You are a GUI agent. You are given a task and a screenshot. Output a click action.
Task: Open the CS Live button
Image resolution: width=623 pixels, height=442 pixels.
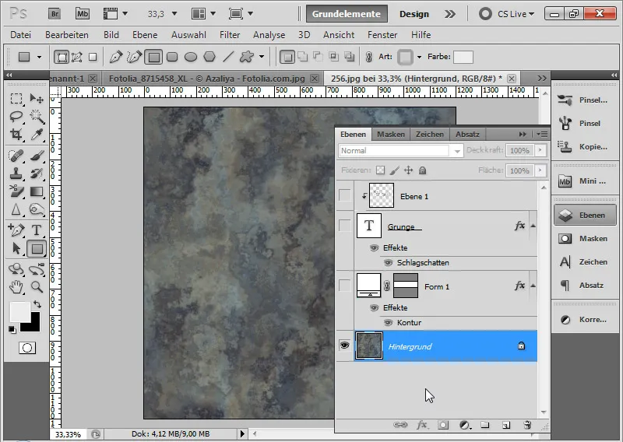tap(507, 13)
